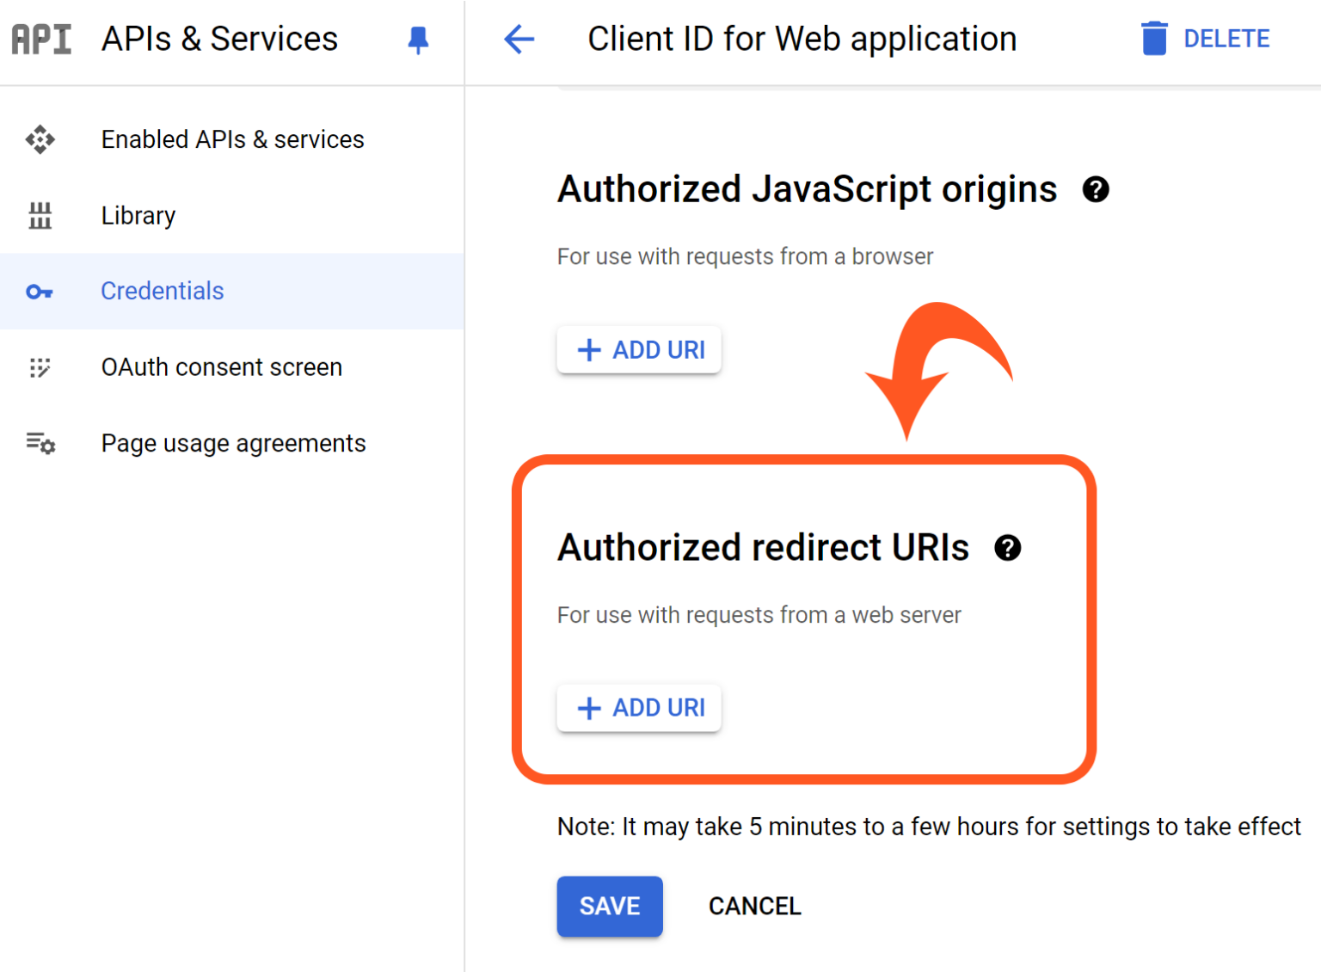The width and height of the screenshot is (1321, 972).
Task: Click the Credentials key icon
Action: (x=40, y=292)
